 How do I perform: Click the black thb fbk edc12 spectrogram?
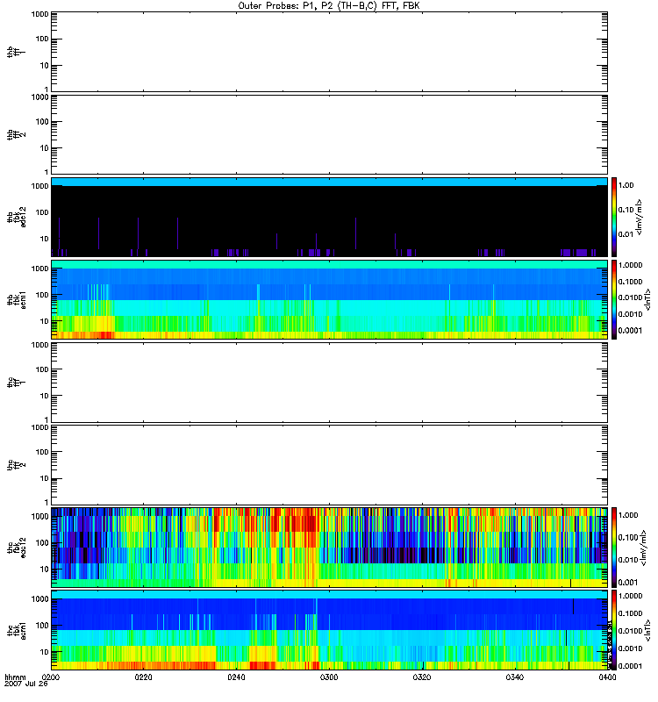tap(327, 217)
